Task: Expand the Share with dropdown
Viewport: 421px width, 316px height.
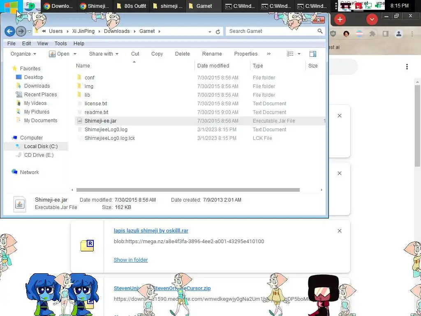Action: tap(104, 54)
